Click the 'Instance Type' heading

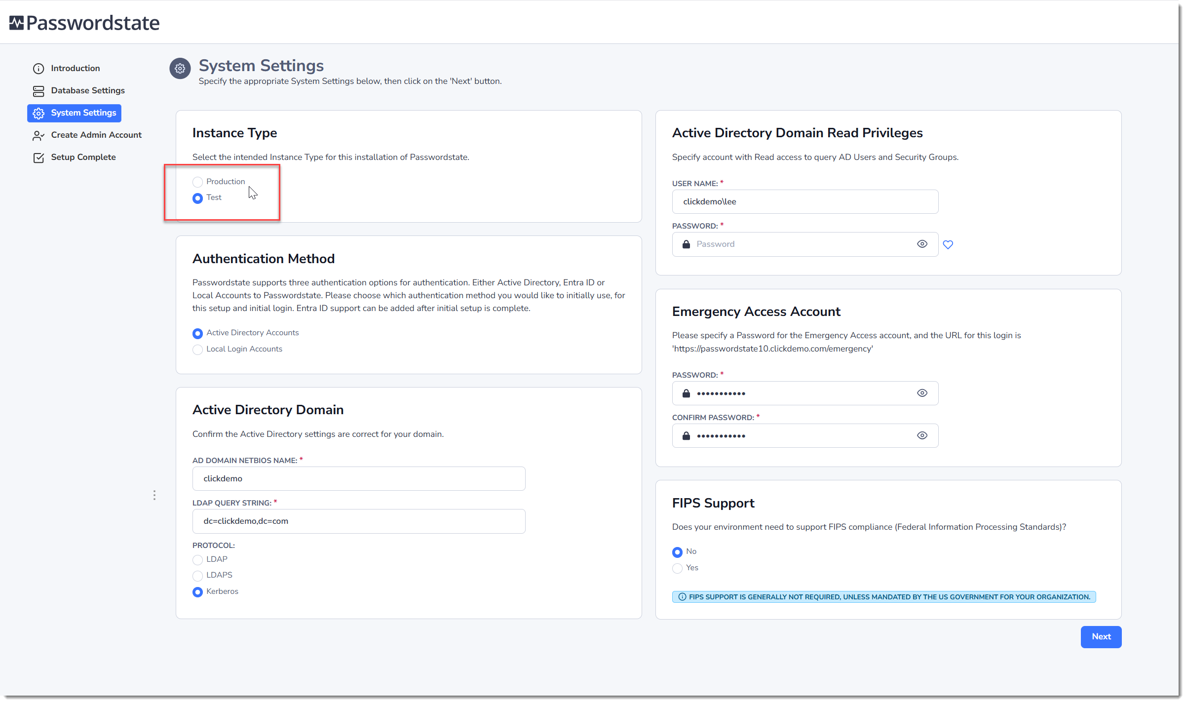234,133
